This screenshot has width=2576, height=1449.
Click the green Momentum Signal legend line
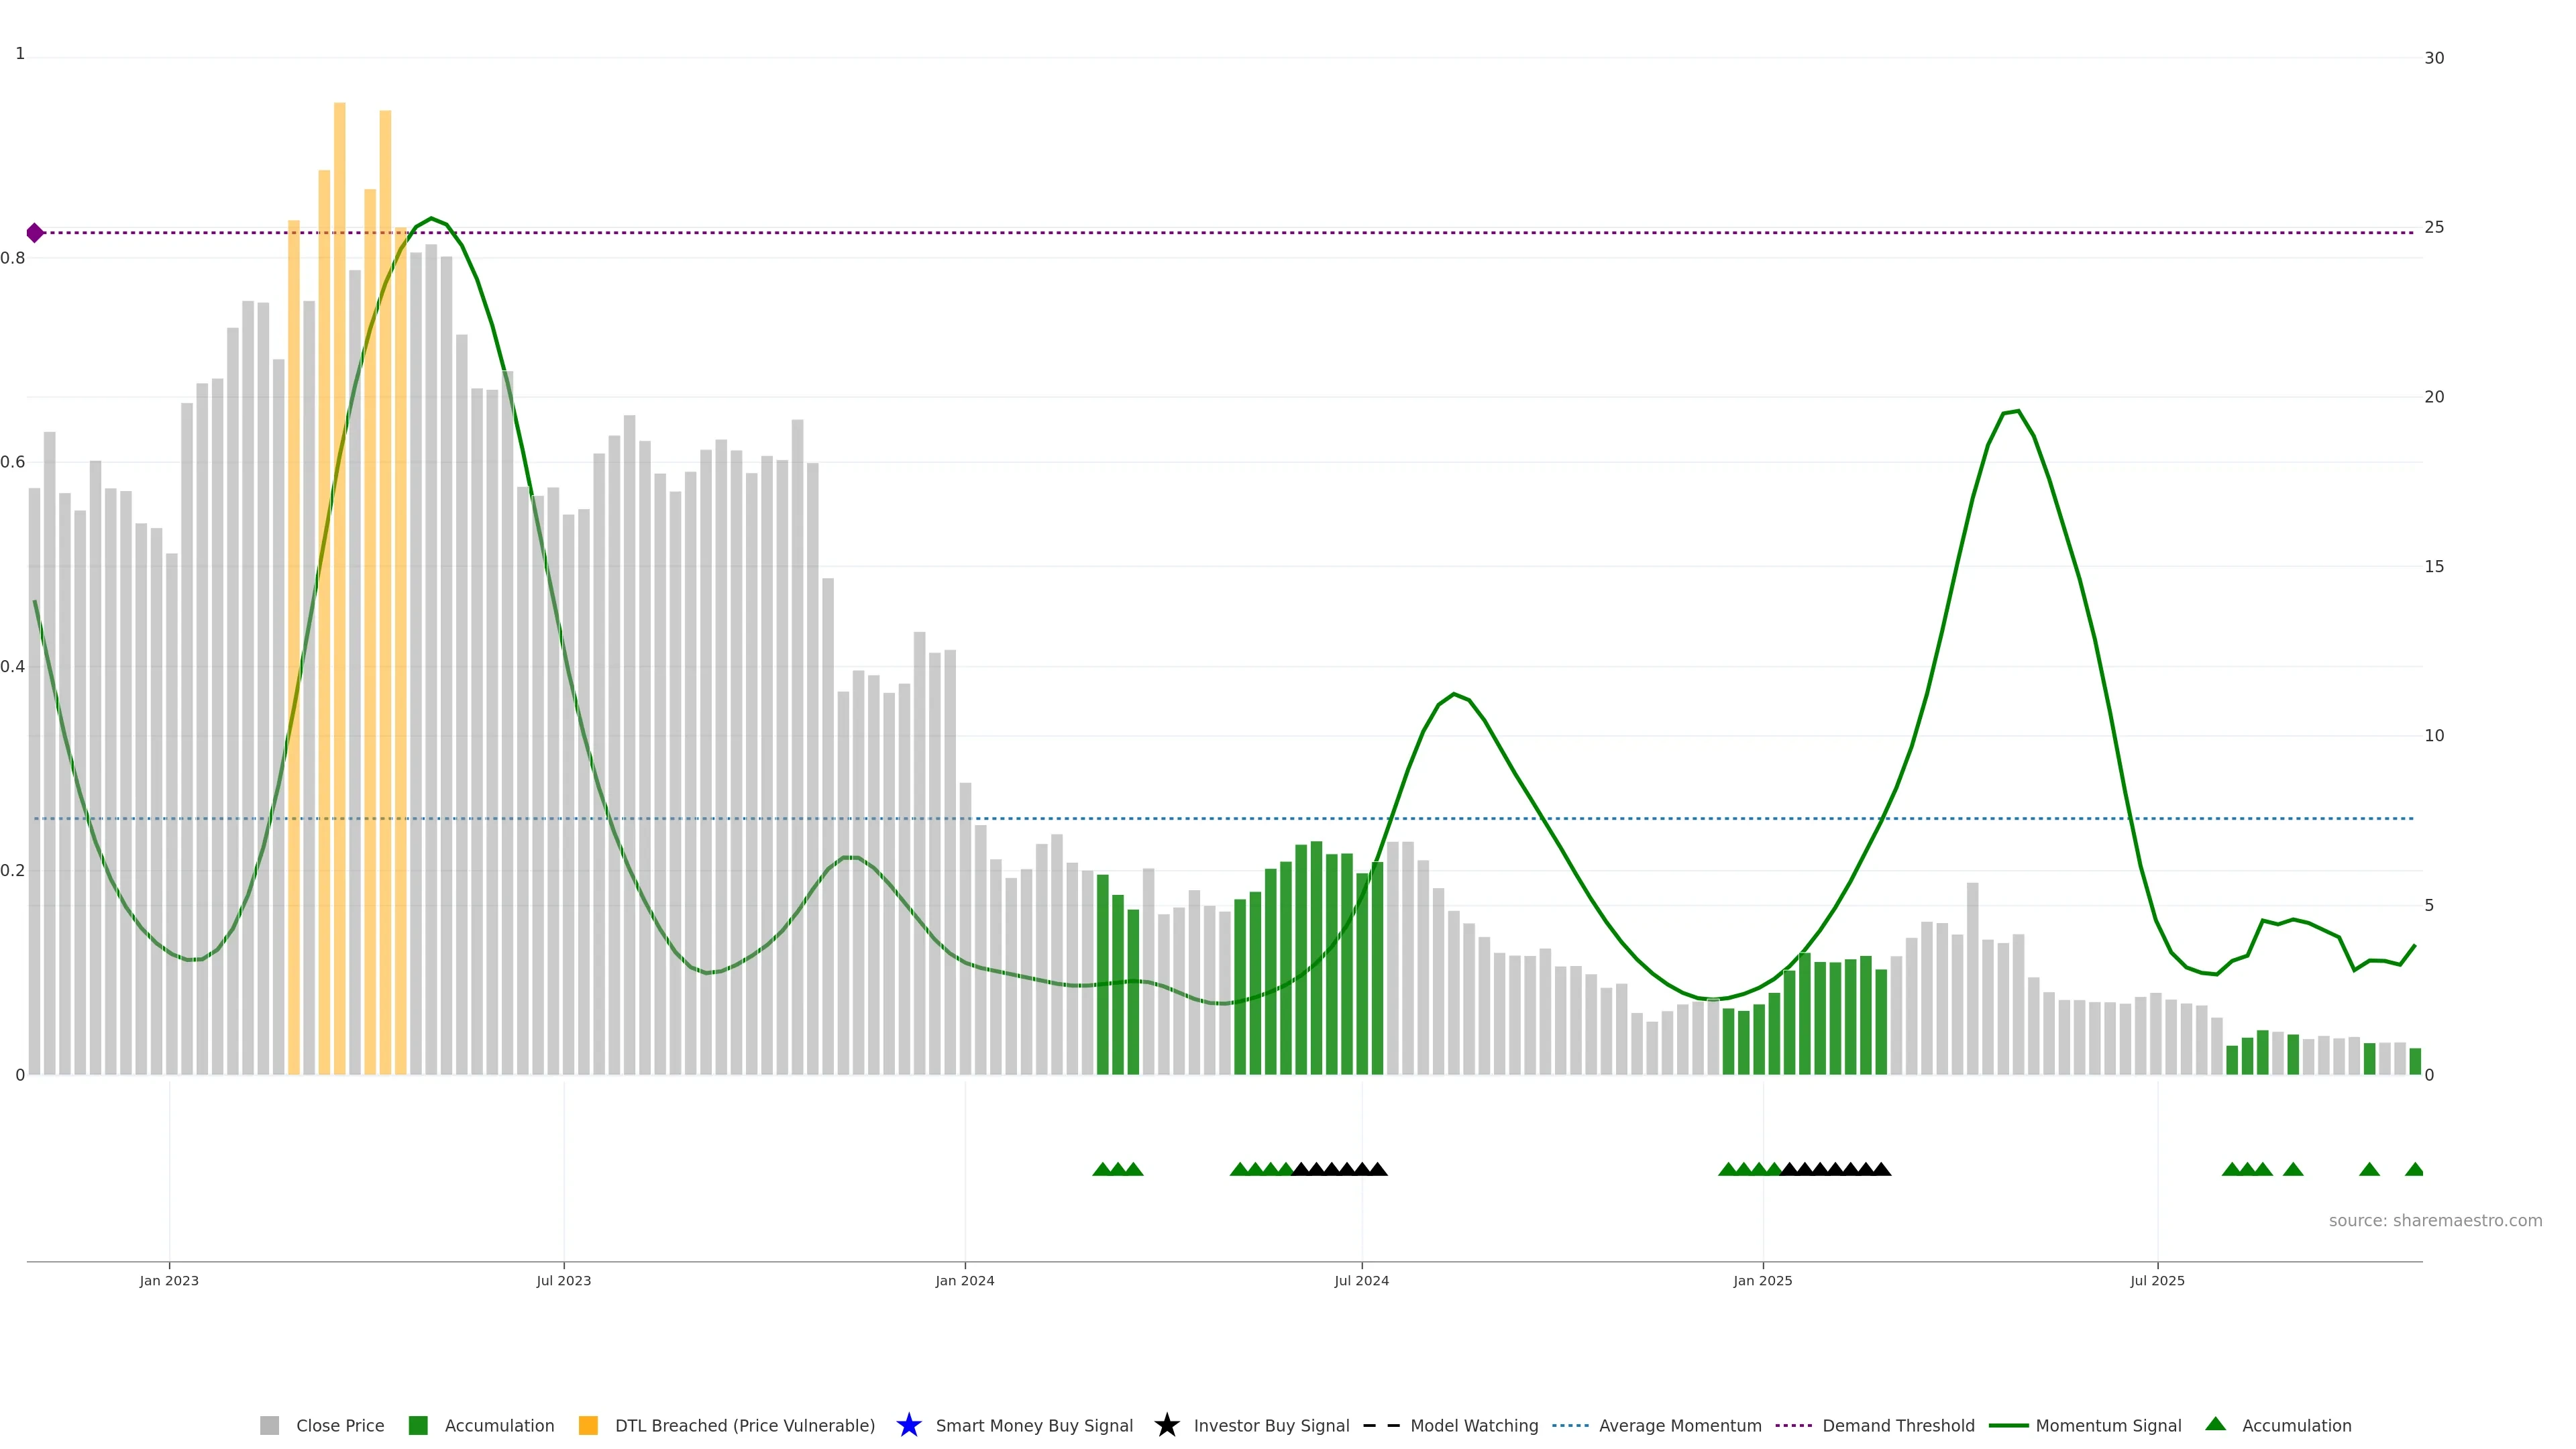(x=2008, y=1425)
